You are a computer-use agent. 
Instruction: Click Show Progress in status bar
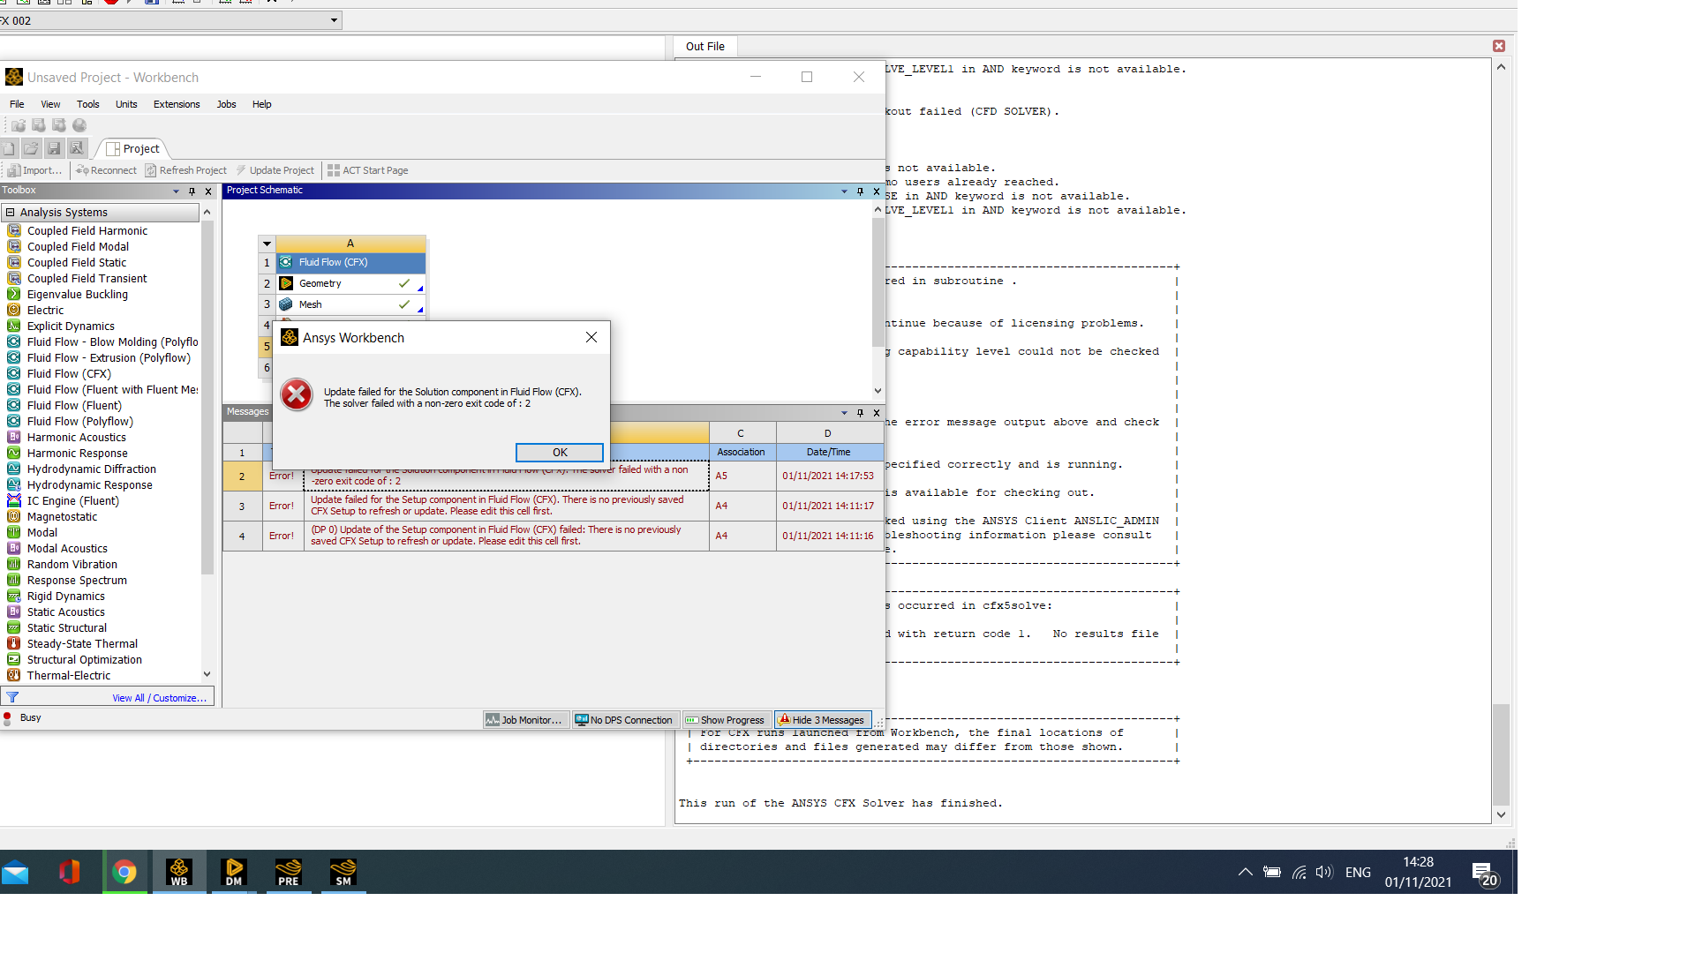726,720
